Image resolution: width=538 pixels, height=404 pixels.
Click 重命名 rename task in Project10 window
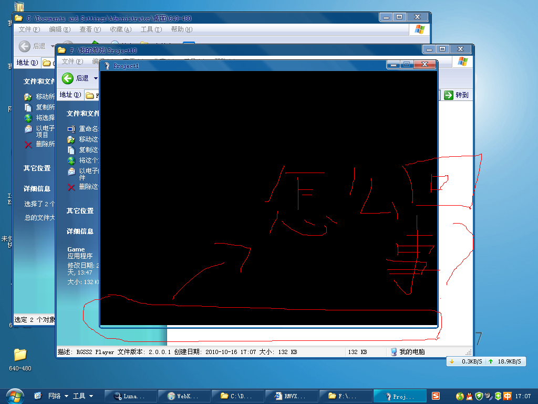[x=82, y=129]
